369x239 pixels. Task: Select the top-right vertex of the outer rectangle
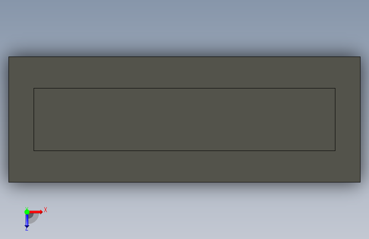360,57
